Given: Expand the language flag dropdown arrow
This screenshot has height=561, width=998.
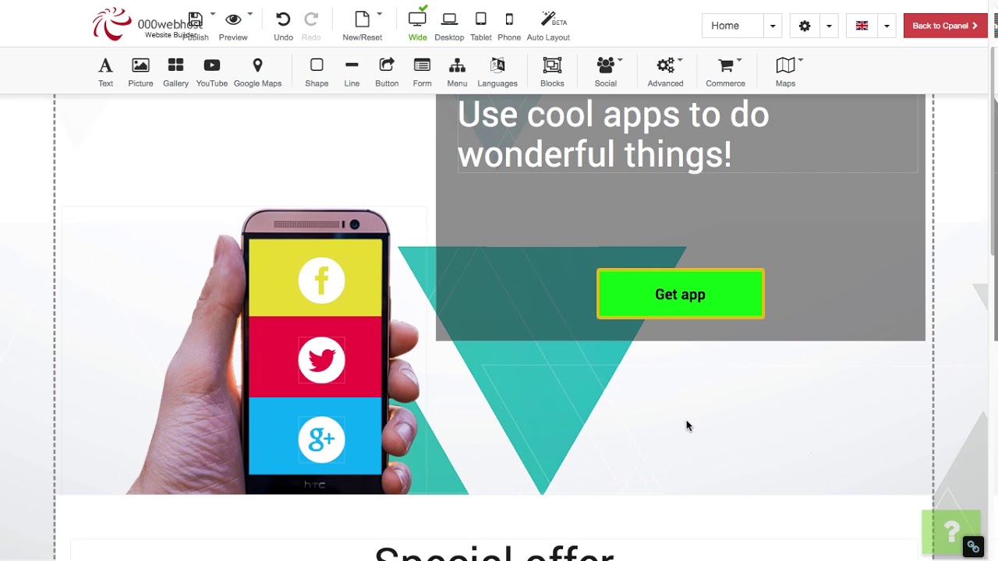Looking at the screenshot, I should (887, 26).
